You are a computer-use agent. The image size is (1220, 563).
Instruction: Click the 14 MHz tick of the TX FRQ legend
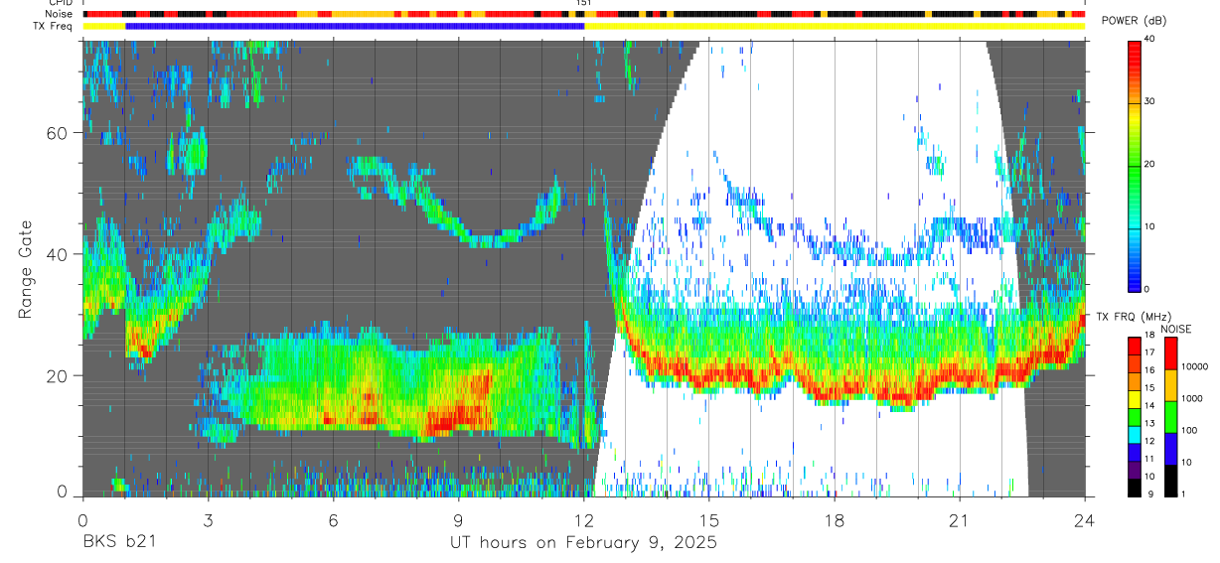pyautogui.click(x=1149, y=407)
